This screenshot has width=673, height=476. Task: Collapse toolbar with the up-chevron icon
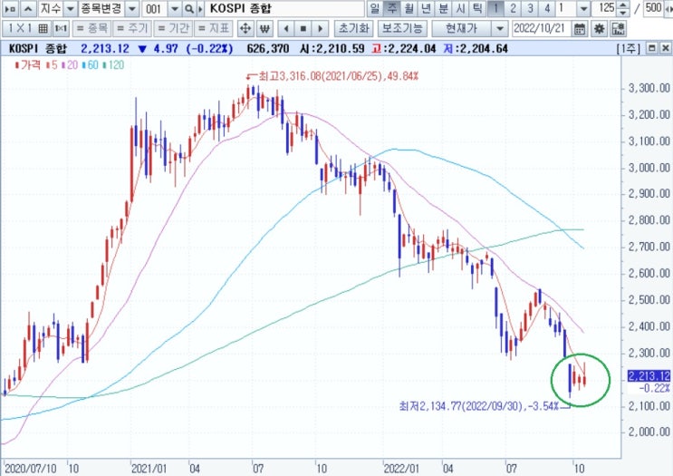click(x=28, y=8)
